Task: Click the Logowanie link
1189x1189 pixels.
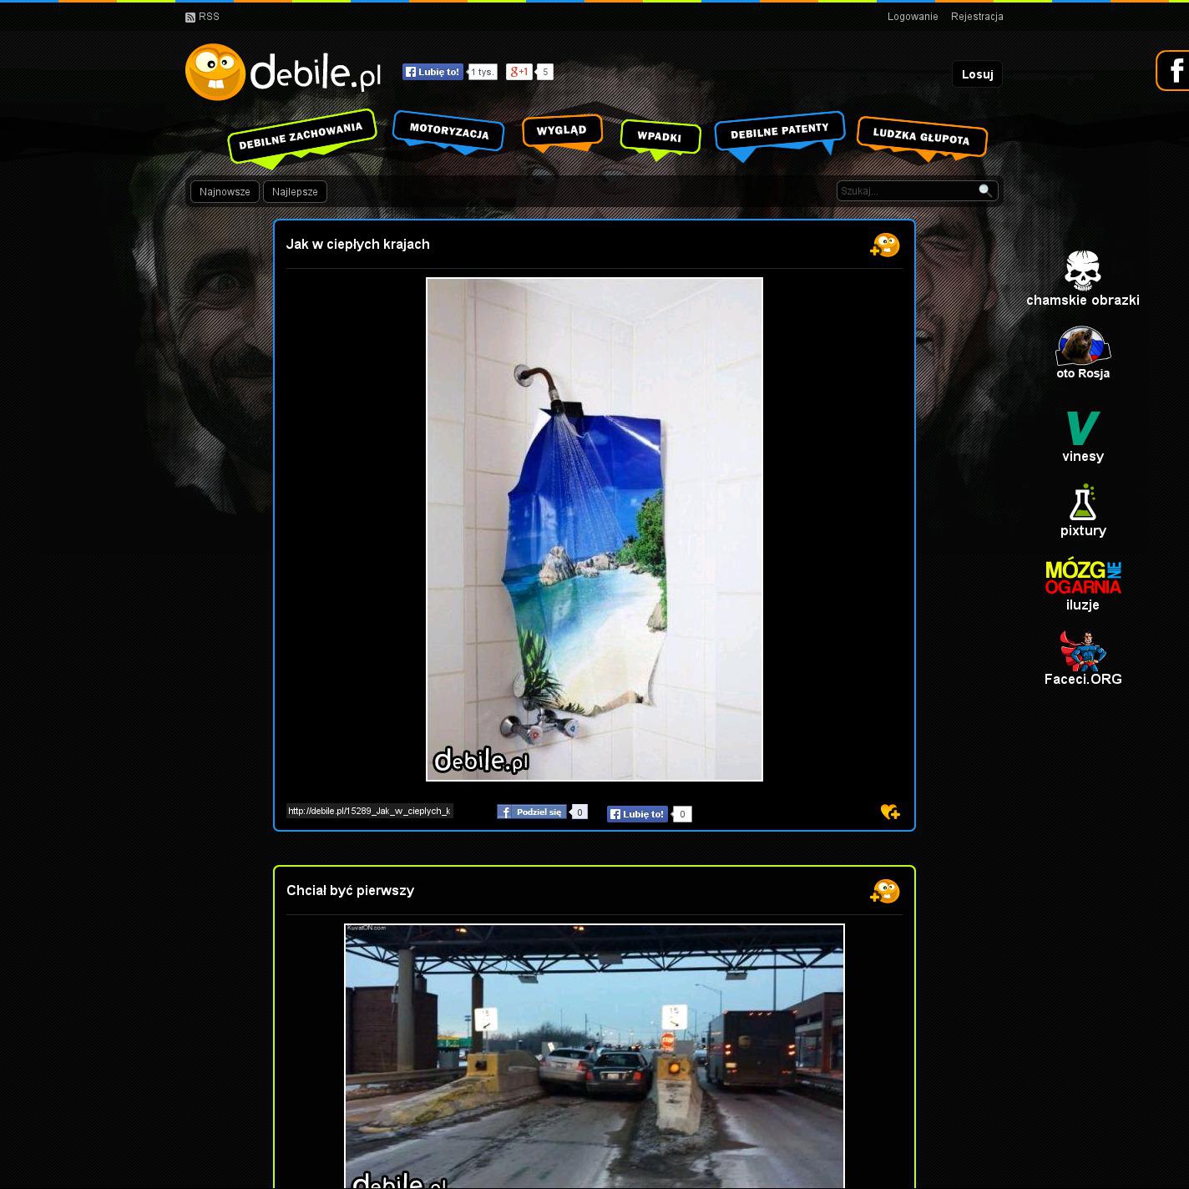Action: click(913, 17)
